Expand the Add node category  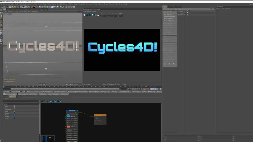[6, 106]
